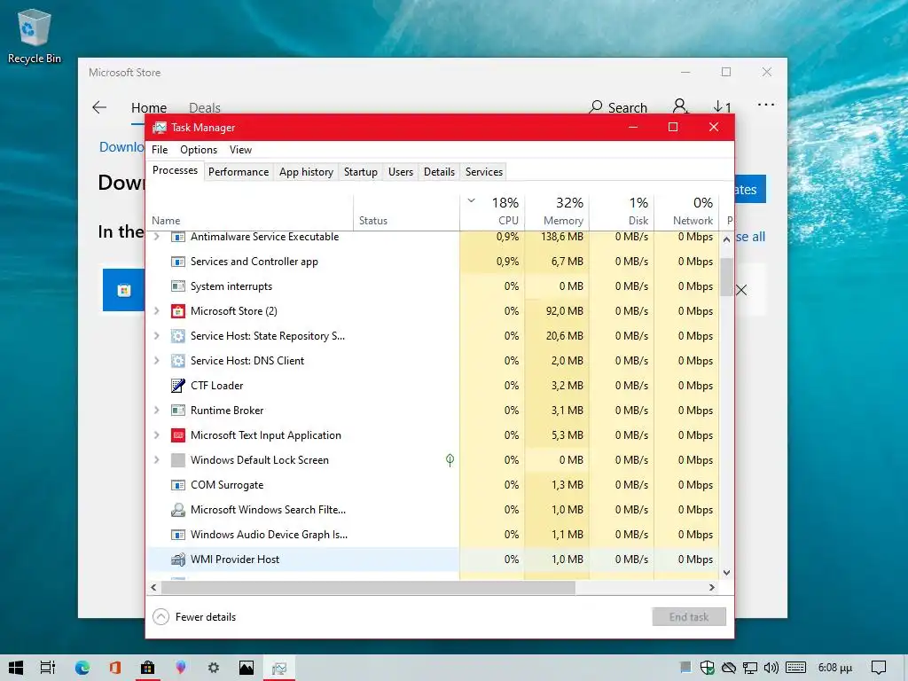Click the COM Surrogate process icon
This screenshot has height=681, width=908.
(177, 485)
